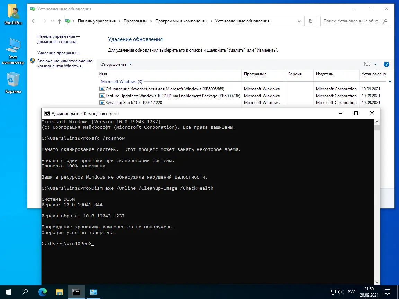Click the shield icon beside компонентов Windows
The width and height of the screenshot is (399, 299).
(32, 61)
